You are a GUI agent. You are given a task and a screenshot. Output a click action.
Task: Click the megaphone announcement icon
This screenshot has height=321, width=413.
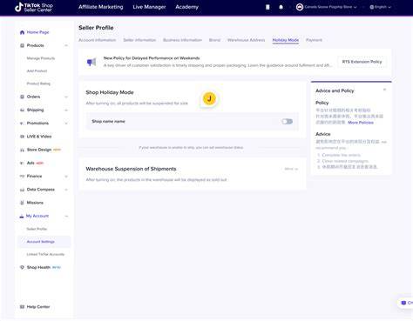pyautogui.click(x=91, y=62)
